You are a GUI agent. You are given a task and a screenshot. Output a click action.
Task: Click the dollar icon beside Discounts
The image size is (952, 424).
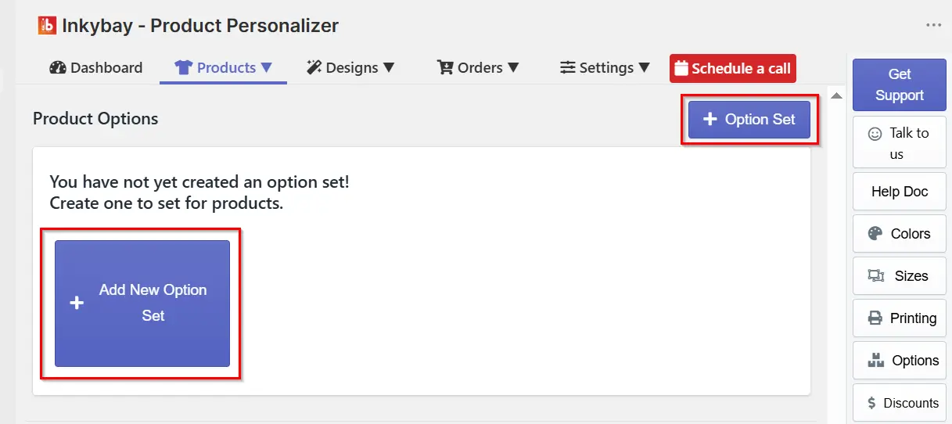coord(871,403)
